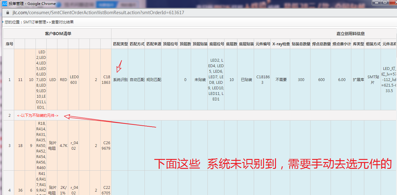Click the 嘉立创用料信息 section header

[350, 34]
